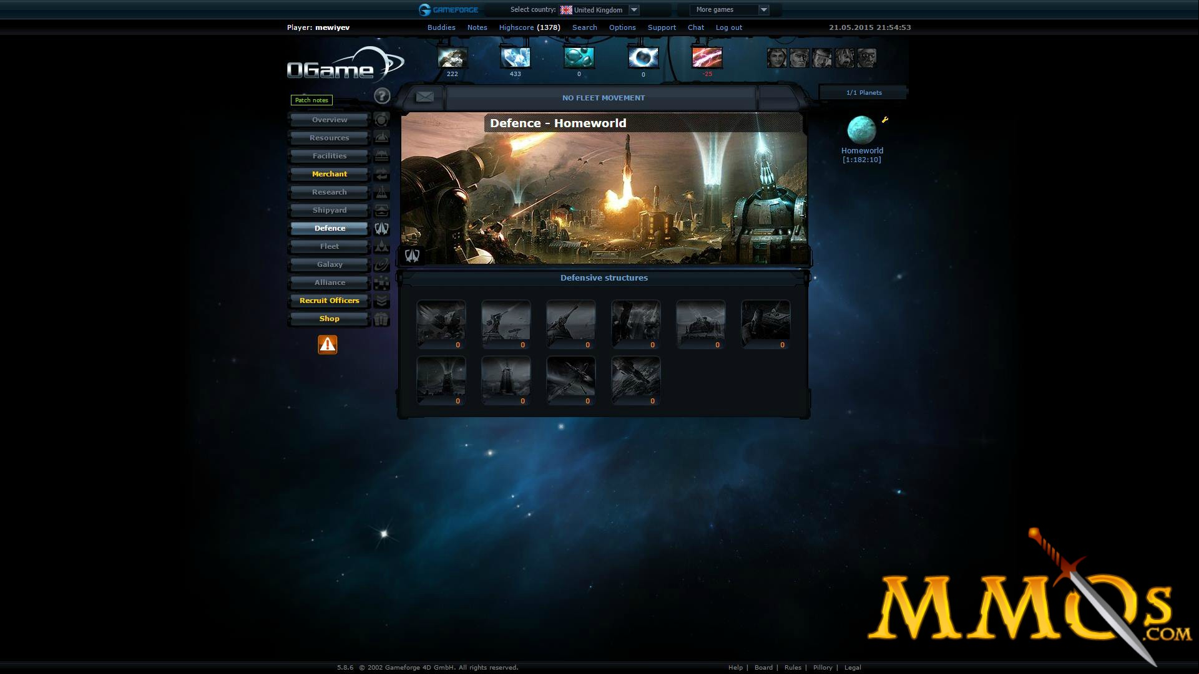The height and width of the screenshot is (674, 1199).
Task: Select the Rocket Launcher defence thumbnail
Action: point(441,324)
